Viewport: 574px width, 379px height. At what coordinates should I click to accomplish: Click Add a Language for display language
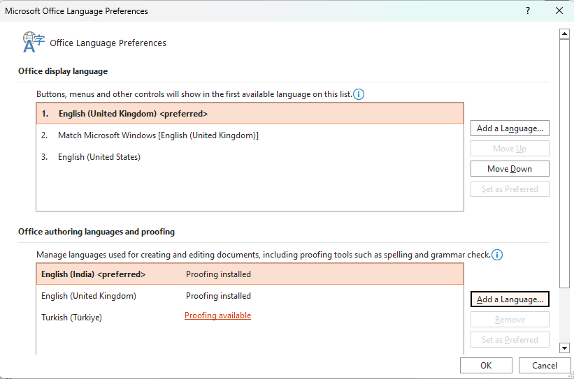point(510,128)
